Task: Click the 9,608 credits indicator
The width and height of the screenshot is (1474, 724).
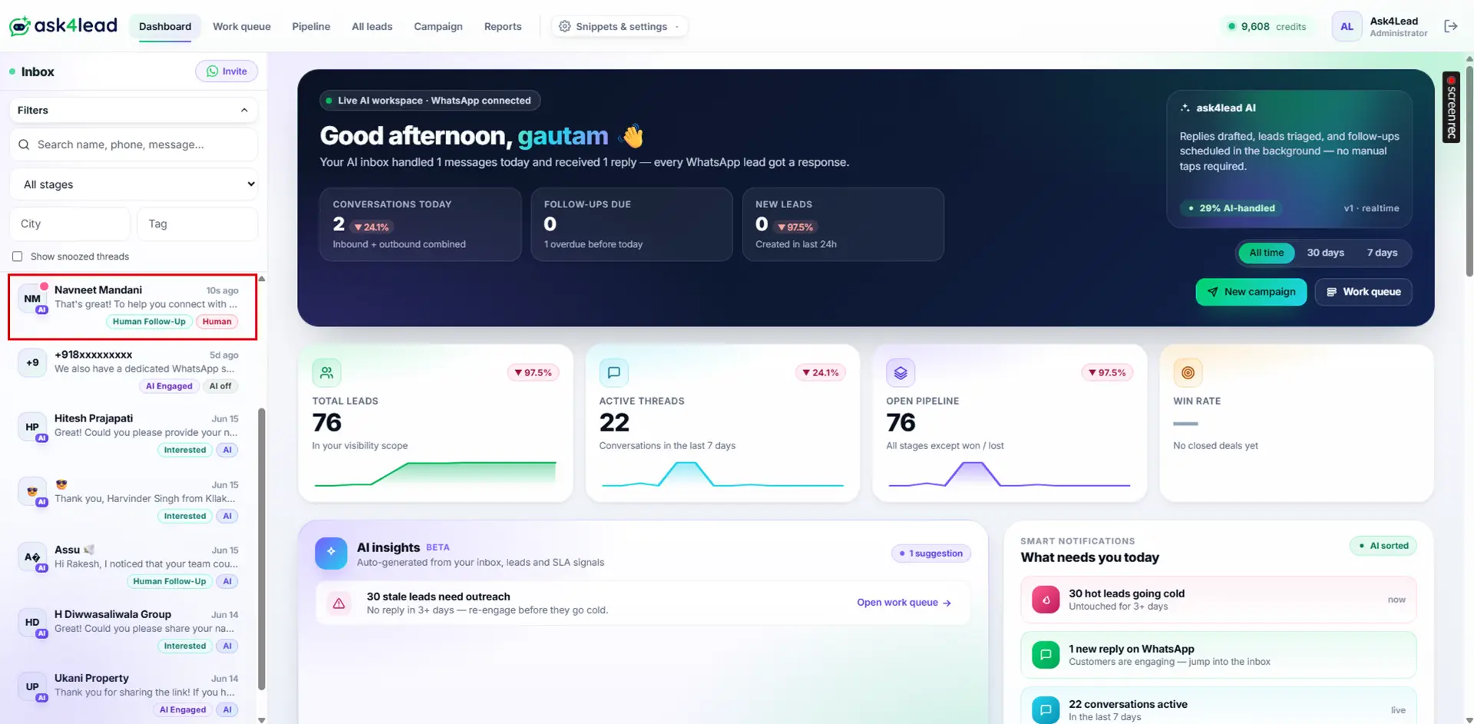Action: [1267, 26]
